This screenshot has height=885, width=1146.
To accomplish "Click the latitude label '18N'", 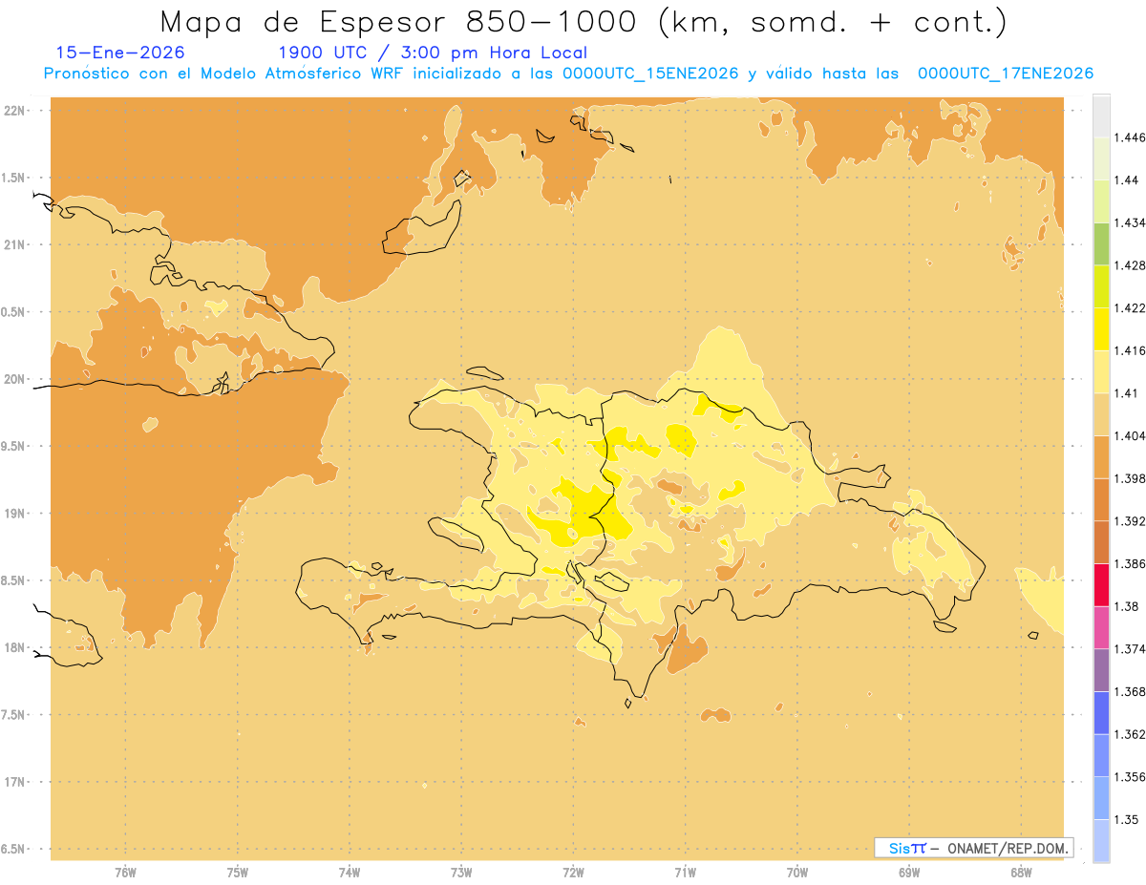I will [x=15, y=647].
